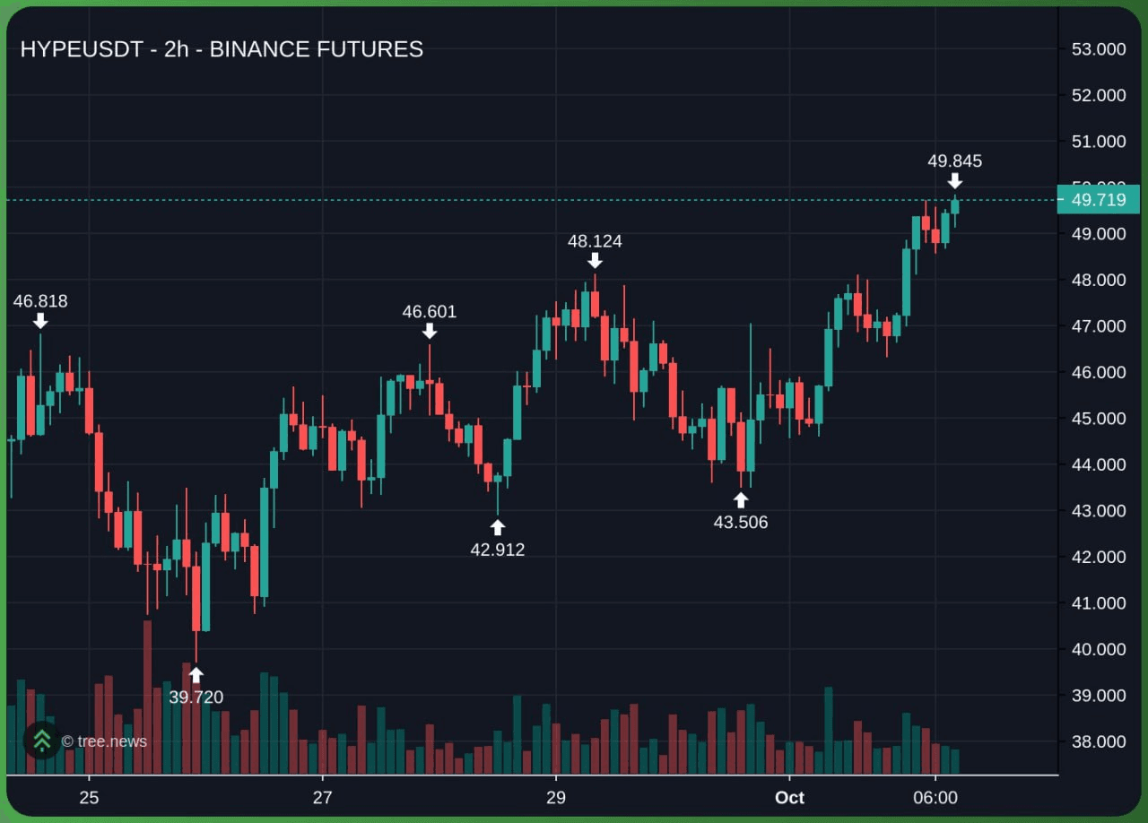Click the 27 date axis label
The width and height of the screenshot is (1148, 823).
tap(322, 798)
